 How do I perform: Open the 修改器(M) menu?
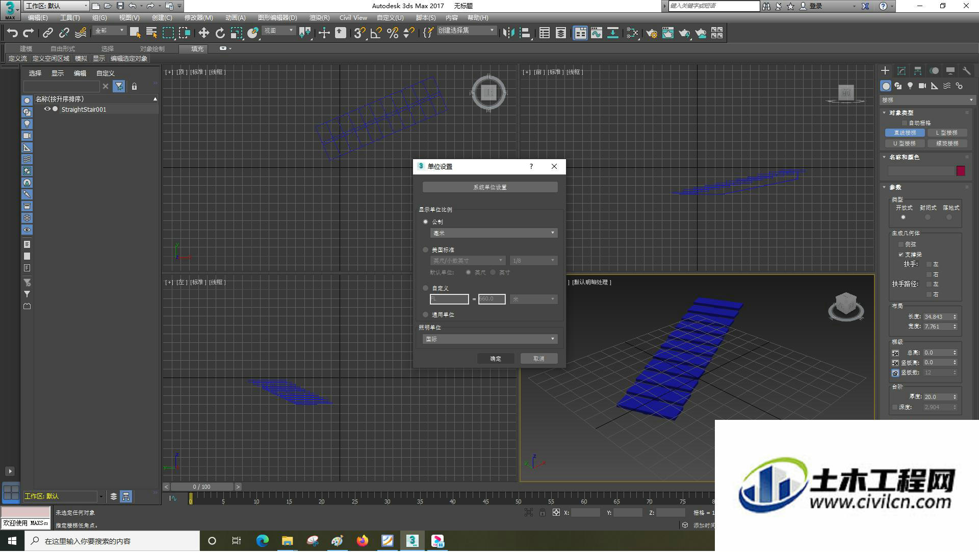click(198, 18)
